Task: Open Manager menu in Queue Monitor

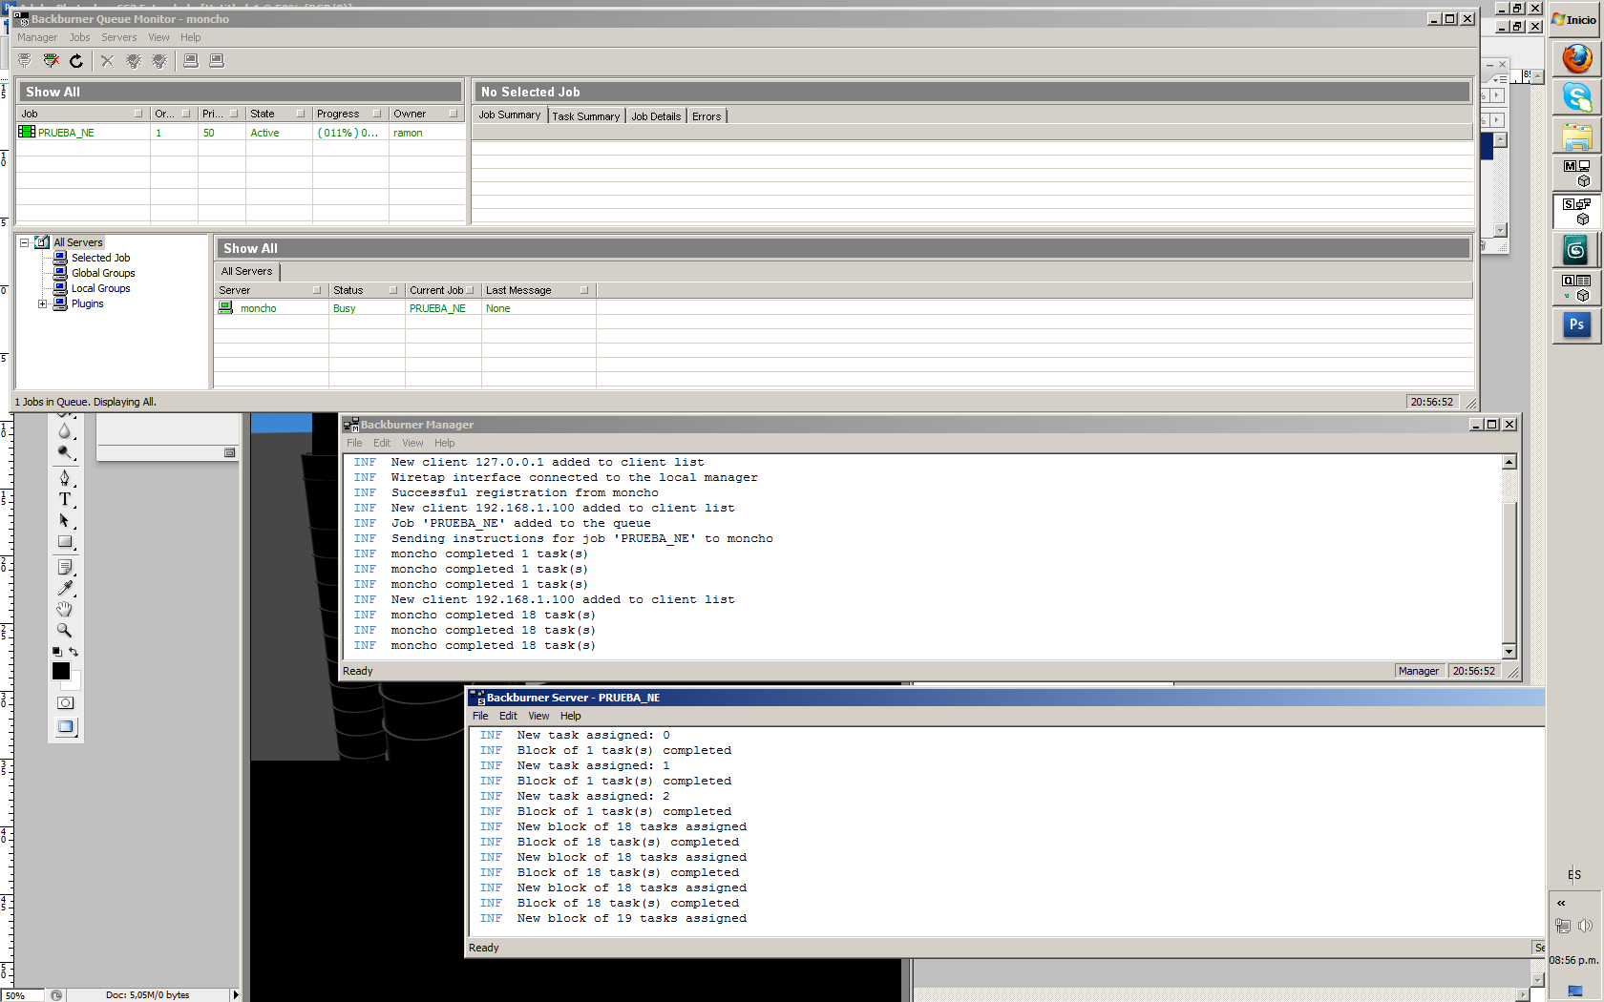Action: pos(37,38)
